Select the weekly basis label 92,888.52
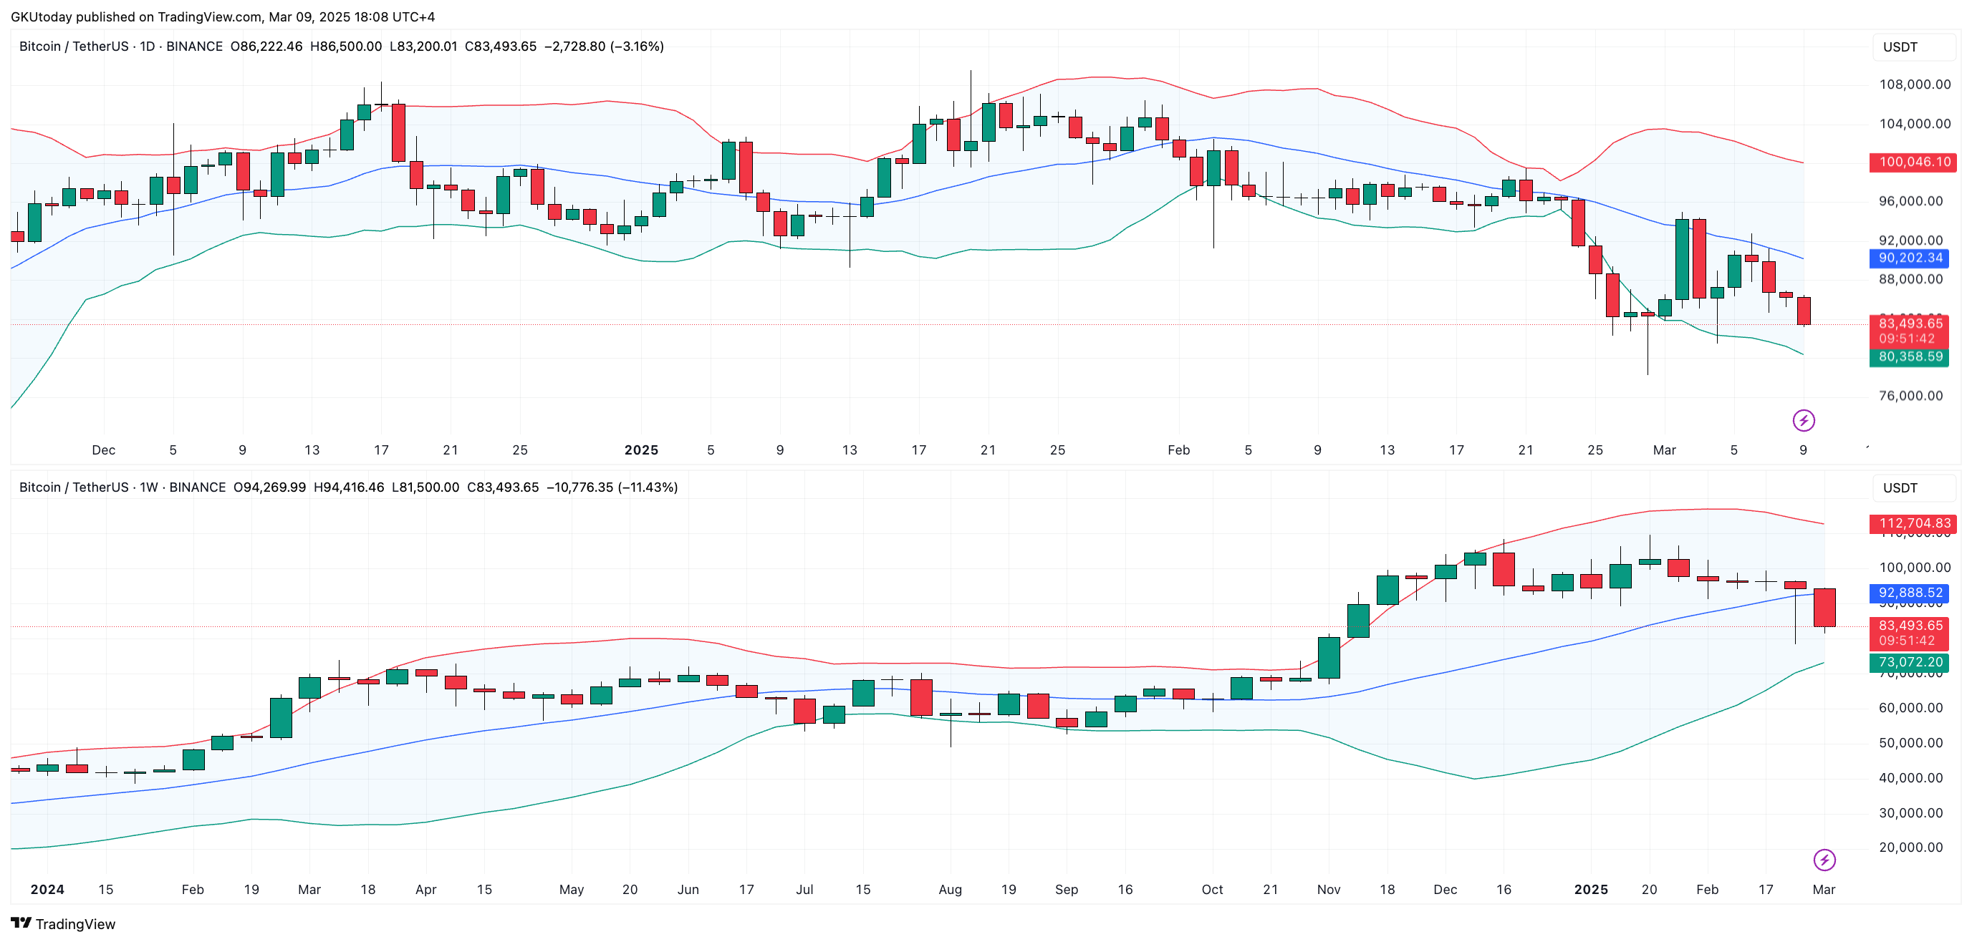This screenshot has height=942, width=1972. point(1909,593)
